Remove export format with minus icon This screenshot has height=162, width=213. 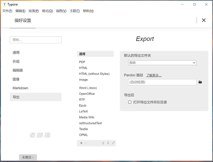(x=86, y=143)
